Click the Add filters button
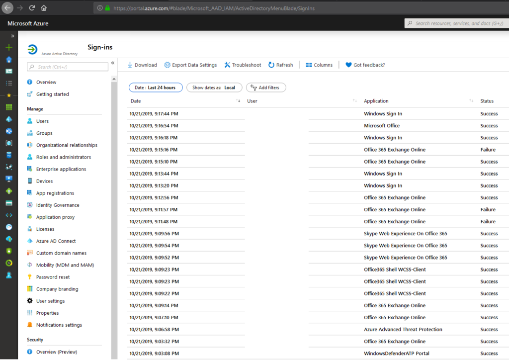 266,88
